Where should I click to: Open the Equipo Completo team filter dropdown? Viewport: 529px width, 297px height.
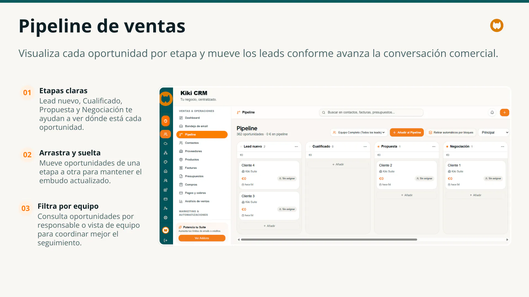pyautogui.click(x=359, y=133)
